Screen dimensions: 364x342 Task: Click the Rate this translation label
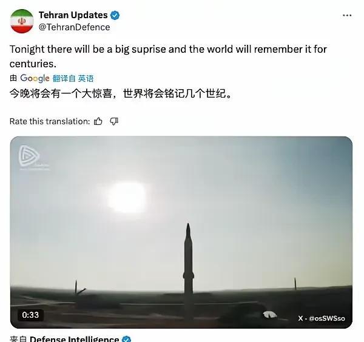point(50,121)
